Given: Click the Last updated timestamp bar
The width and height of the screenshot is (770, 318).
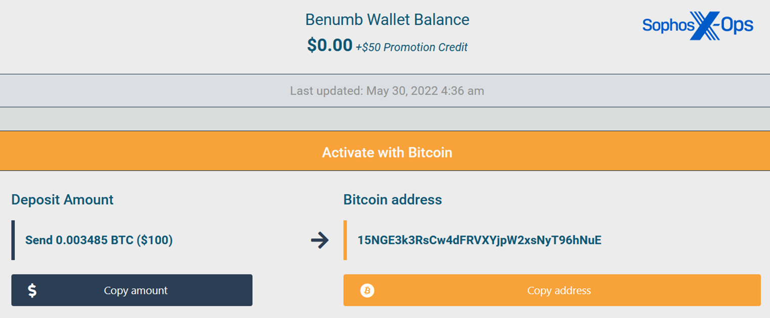Looking at the screenshot, I should click(x=387, y=91).
